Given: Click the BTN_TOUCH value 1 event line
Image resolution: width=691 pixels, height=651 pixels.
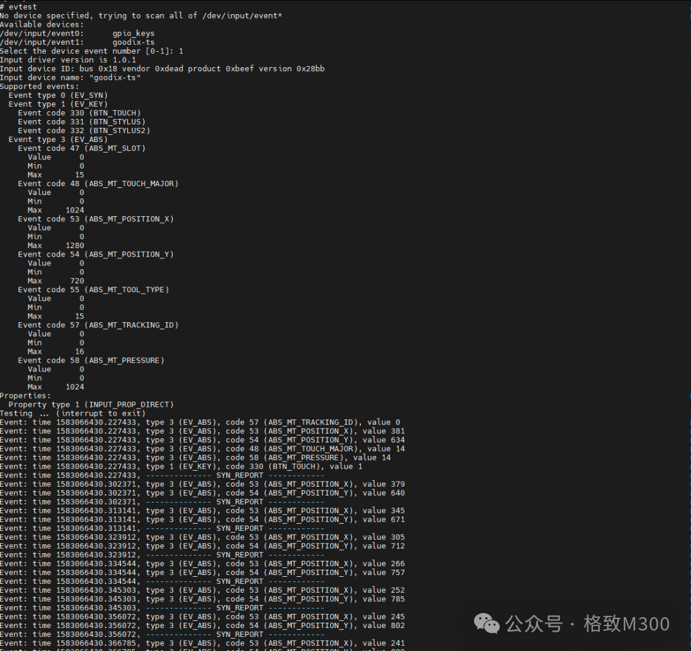Looking at the screenshot, I should coord(181,466).
